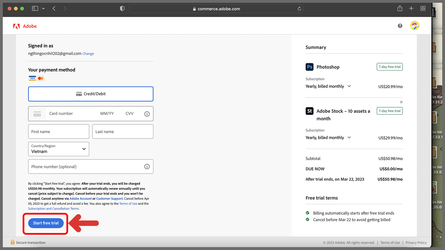Click the Adobe Stock St product icon
Image resolution: width=445 pixels, height=250 pixels.
[x=309, y=111]
